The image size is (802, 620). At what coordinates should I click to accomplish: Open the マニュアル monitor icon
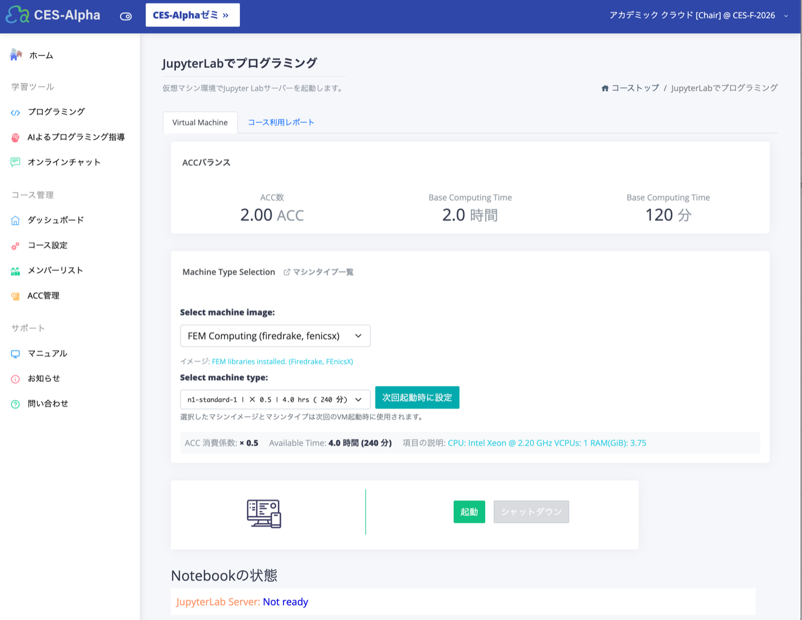pyautogui.click(x=15, y=354)
